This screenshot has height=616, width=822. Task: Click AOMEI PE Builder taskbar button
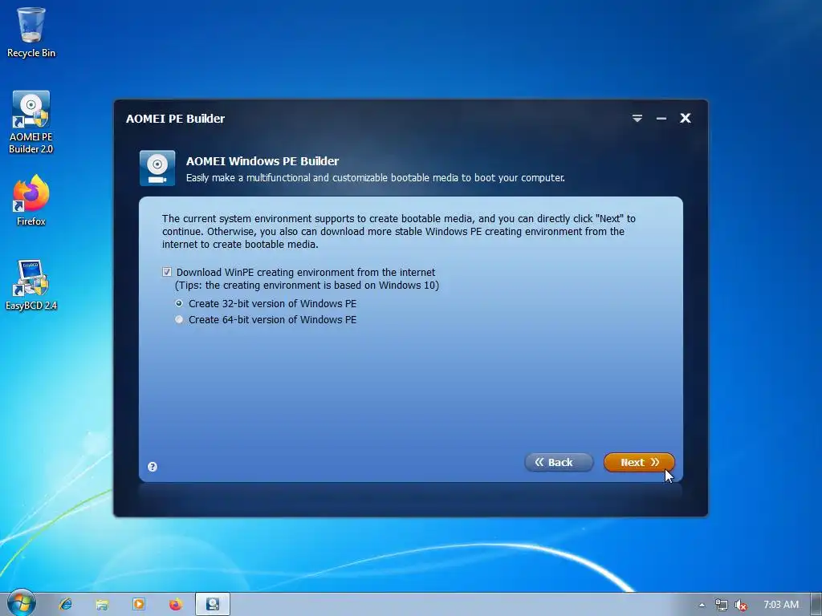pyautogui.click(x=212, y=605)
